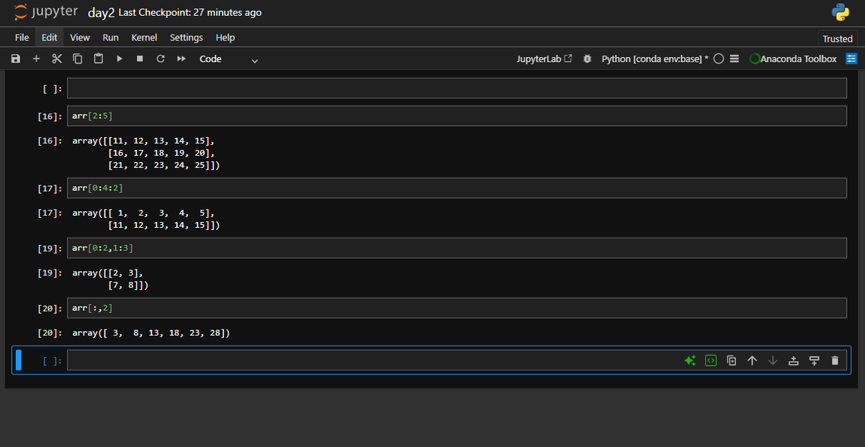865x447 pixels.
Task: Open the Run menu
Action: (110, 37)
